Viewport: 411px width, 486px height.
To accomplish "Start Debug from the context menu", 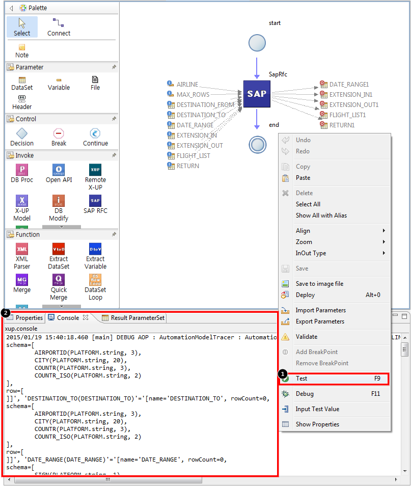I will (x=335, y=394).
